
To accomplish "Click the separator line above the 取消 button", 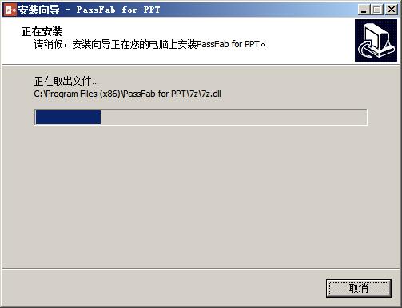I will [201, 269].
